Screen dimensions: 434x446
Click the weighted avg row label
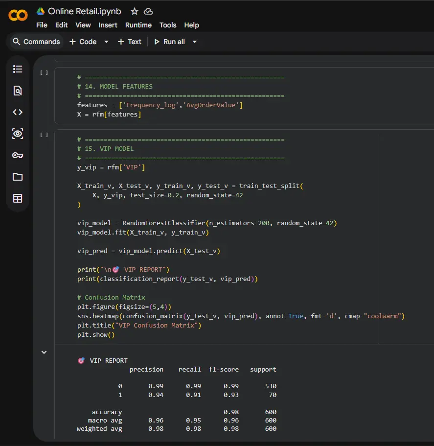(x=99, y=429)
